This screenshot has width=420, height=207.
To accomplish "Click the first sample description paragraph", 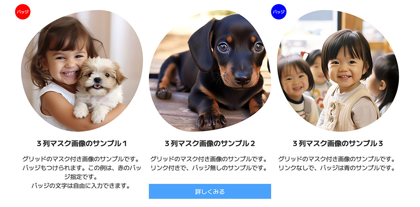I will pyautogui.click(x=82, y=172).
